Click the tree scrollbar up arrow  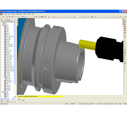tap(15, 22)
